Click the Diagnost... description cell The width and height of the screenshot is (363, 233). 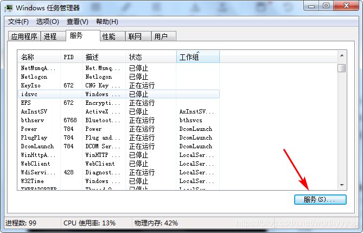(103, 172)
